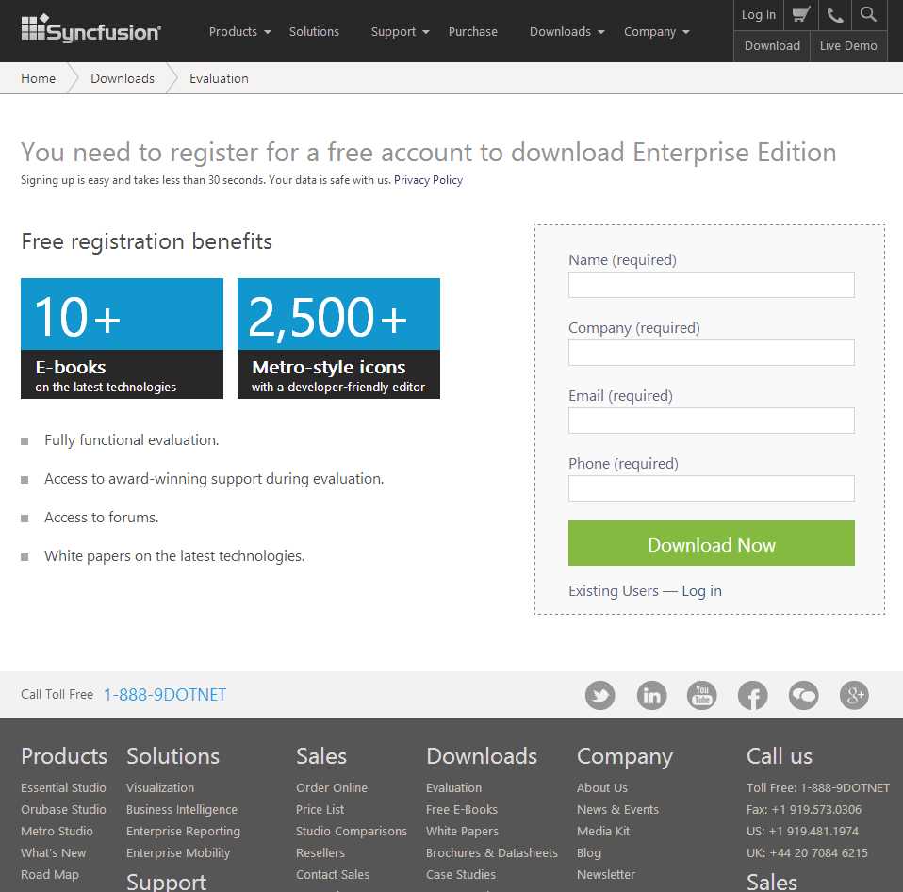Open the Twitter social icon
The image size is (903, 892).
[600, 695]
